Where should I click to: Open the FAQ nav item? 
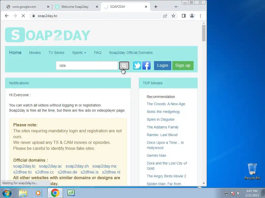point(98,53)
